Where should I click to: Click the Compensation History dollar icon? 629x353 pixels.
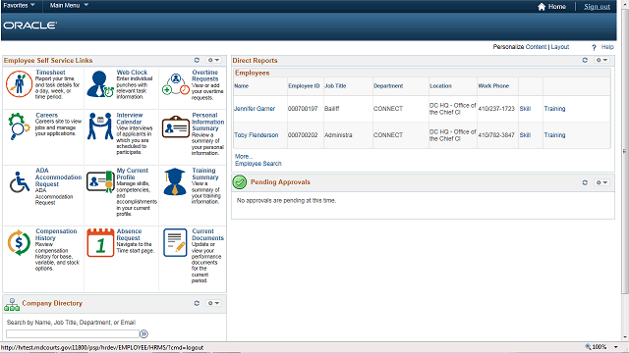(x=19, y=242)
